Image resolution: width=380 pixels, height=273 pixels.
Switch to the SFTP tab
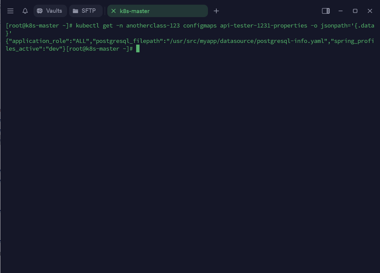point(86,11)
